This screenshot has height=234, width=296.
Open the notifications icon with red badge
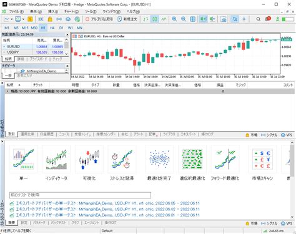268,19
